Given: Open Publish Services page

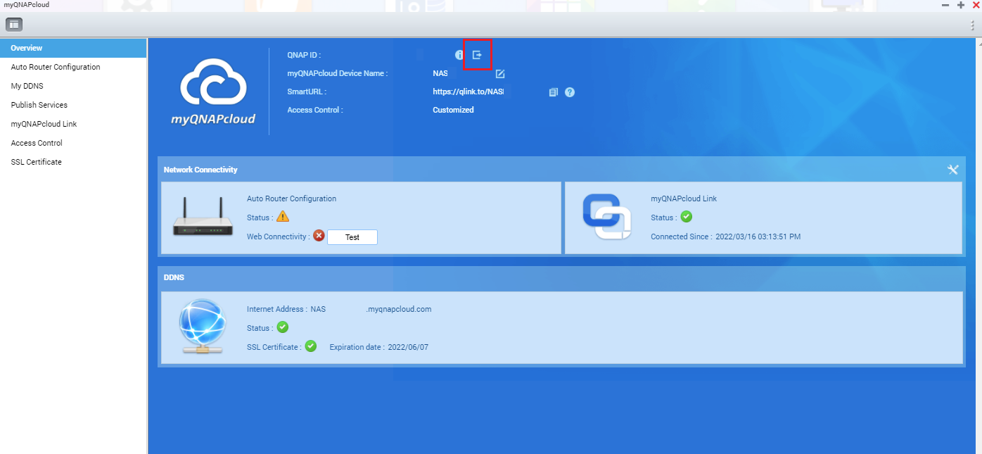Looking at the screenshot, I should (39, 105).
